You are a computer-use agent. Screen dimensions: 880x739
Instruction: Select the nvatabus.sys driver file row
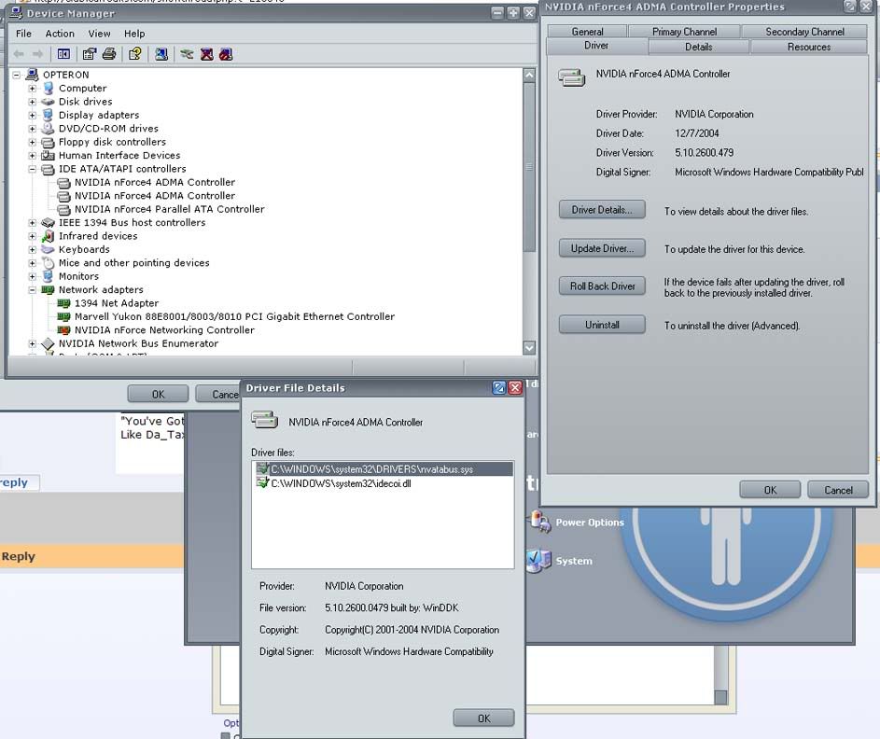[x=383, y=469]
